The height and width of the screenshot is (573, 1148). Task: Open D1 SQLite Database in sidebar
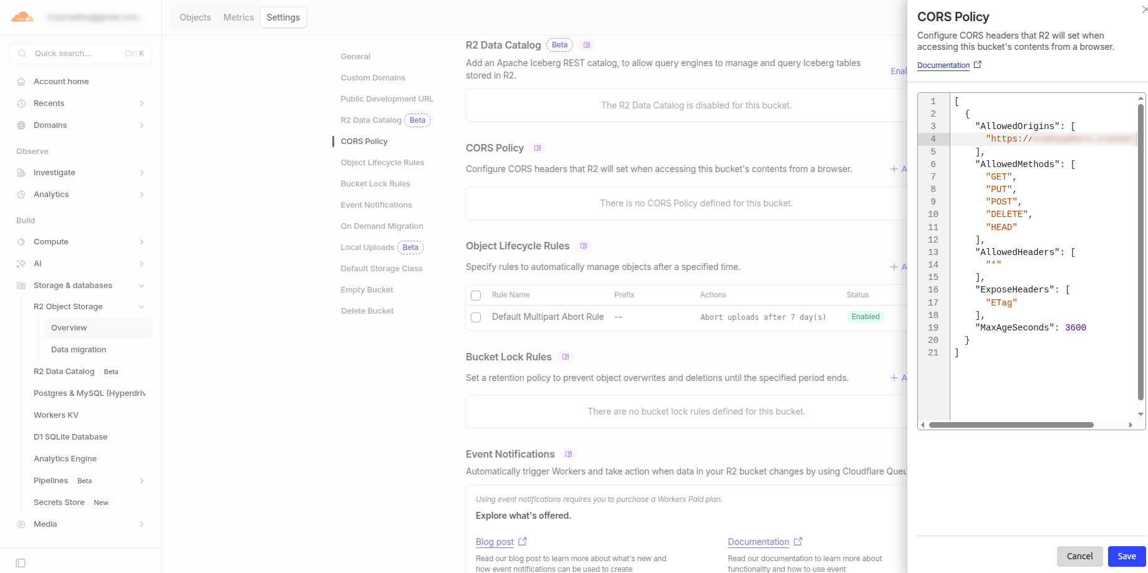70,437
